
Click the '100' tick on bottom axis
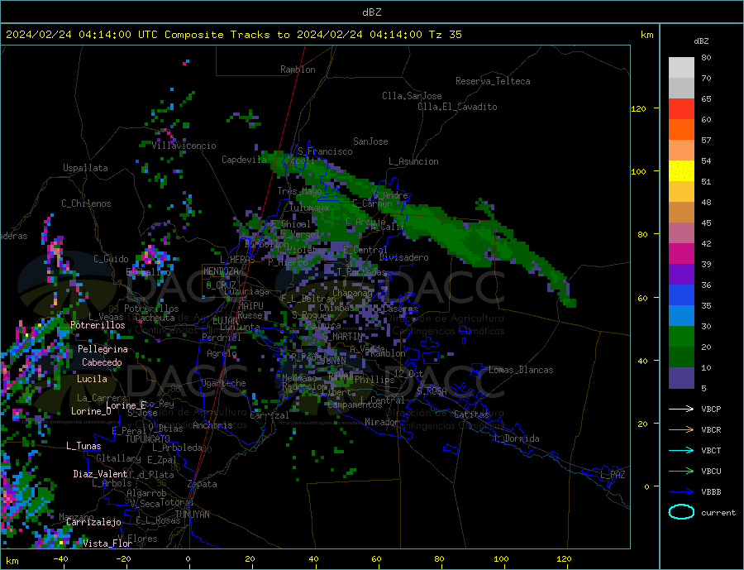501,559
